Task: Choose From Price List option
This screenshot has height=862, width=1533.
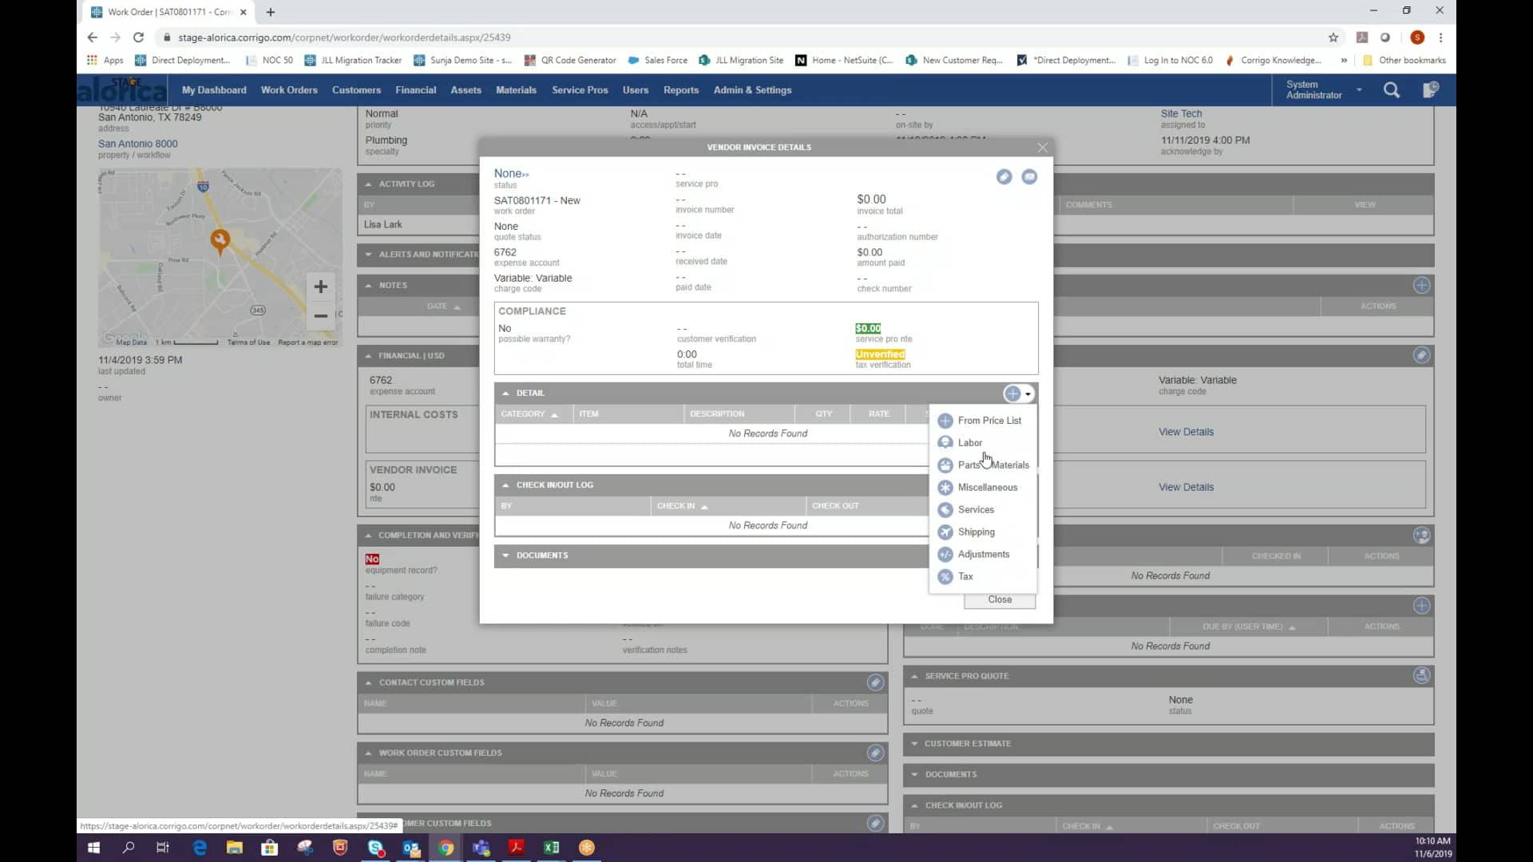Action: pyautogui.click(x=988, y=421)
